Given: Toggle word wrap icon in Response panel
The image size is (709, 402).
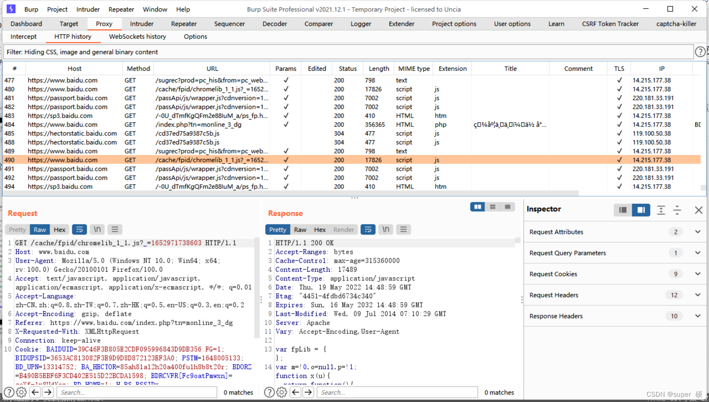Looking at the screenshot, I should click(368, 229).
